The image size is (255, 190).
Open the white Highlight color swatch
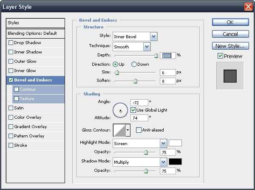175,143
